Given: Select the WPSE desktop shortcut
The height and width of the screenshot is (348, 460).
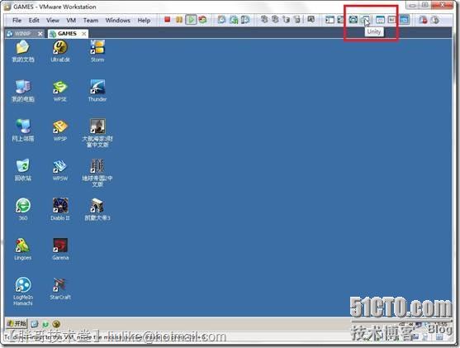Looking at the screenshot, I should 60,90.
